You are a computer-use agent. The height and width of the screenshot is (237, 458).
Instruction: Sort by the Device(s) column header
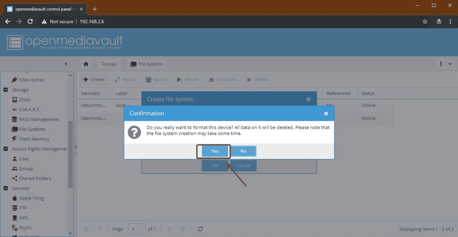tap(95, 93)
